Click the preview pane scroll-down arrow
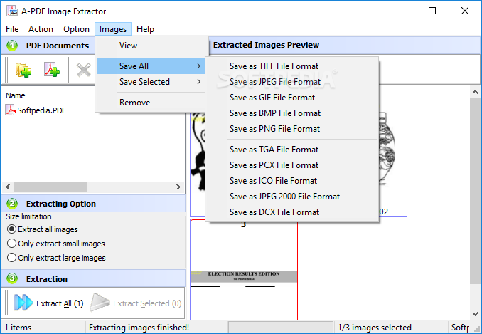 [475, 314]
